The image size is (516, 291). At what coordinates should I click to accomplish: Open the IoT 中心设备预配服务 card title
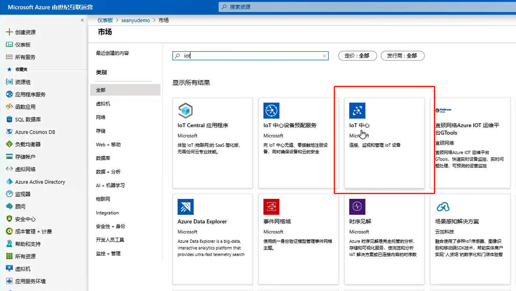(290, 125)
